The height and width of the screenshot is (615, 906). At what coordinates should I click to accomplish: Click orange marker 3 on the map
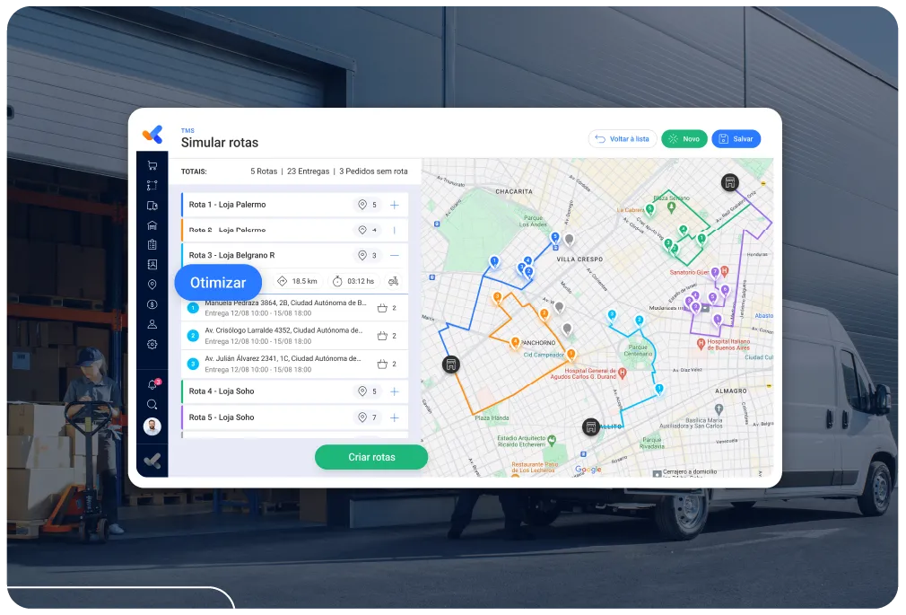pos(497,298)
